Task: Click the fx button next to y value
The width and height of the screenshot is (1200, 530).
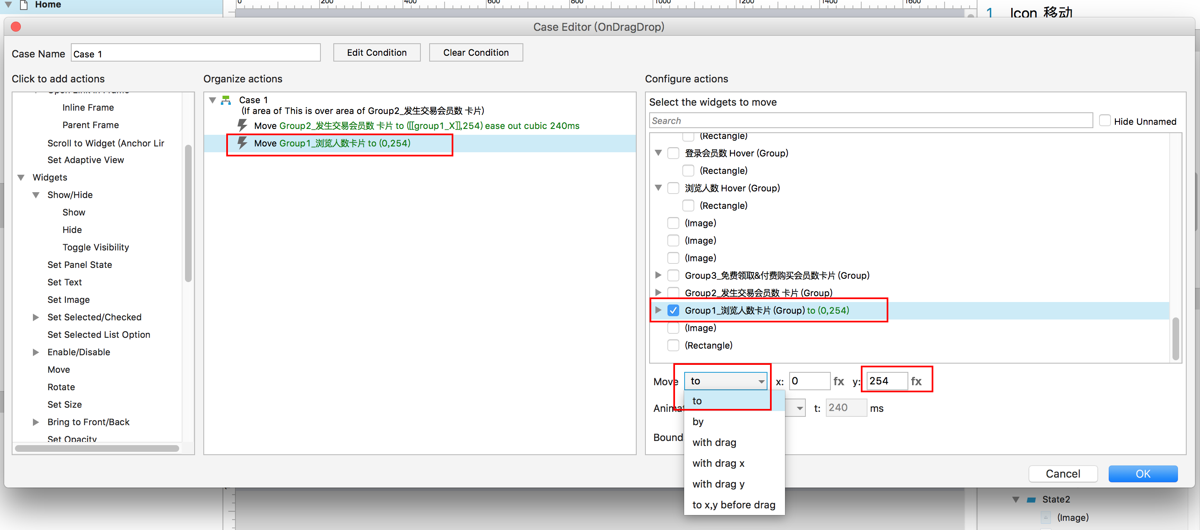Action: (x=916, y=381)
